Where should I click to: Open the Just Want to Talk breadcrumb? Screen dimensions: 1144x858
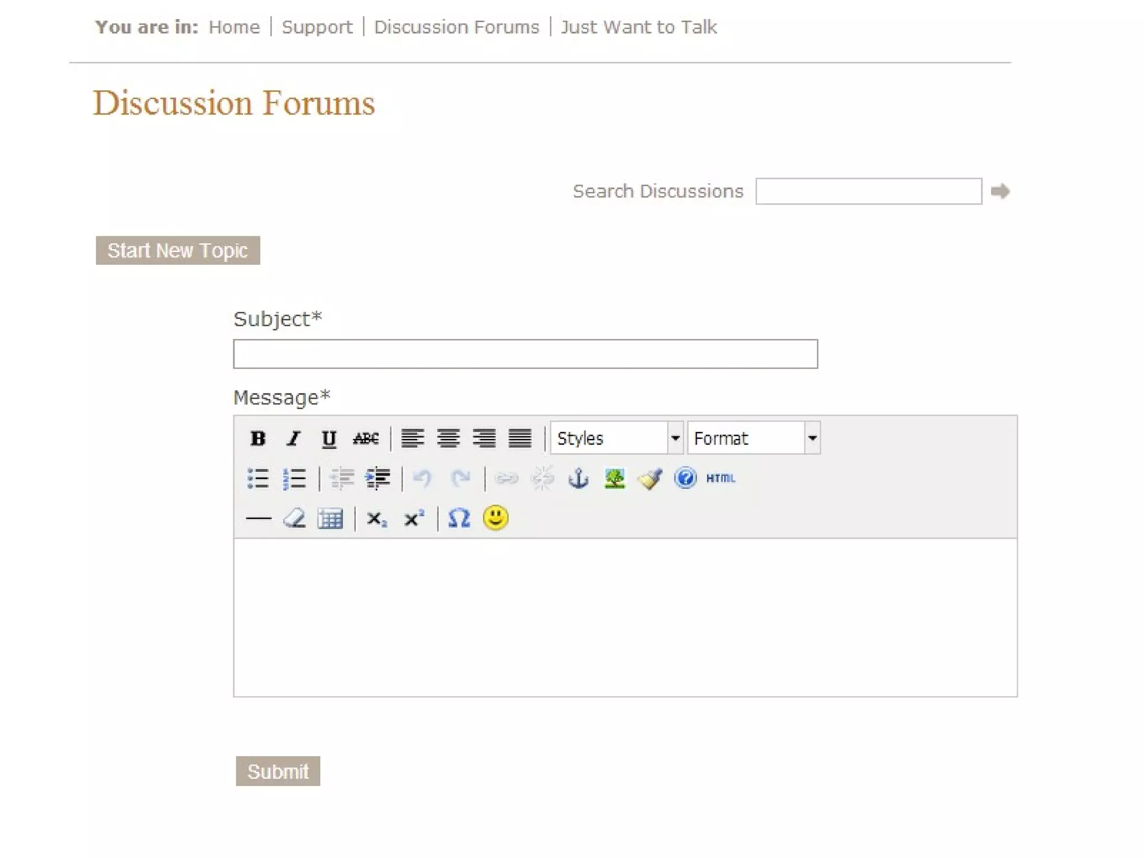pyautogui.click(x=638, y=27)
